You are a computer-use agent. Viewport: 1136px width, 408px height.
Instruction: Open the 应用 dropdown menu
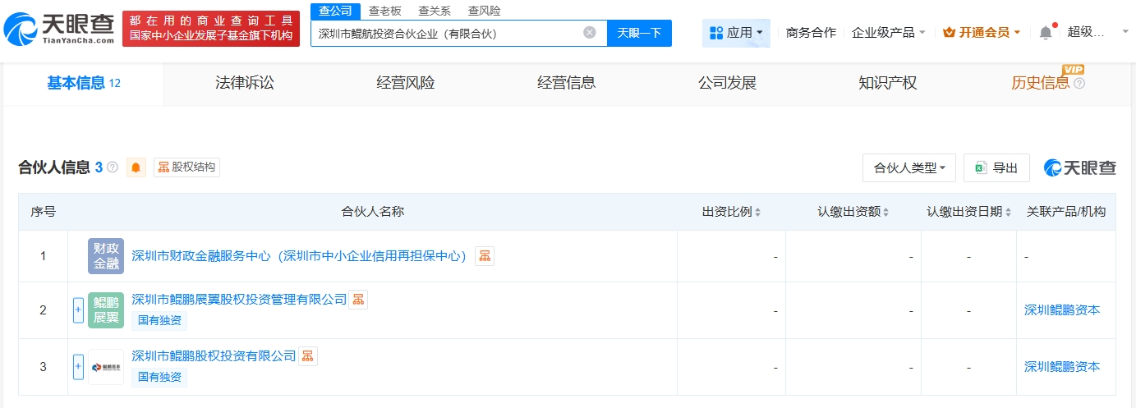point(736,33)
